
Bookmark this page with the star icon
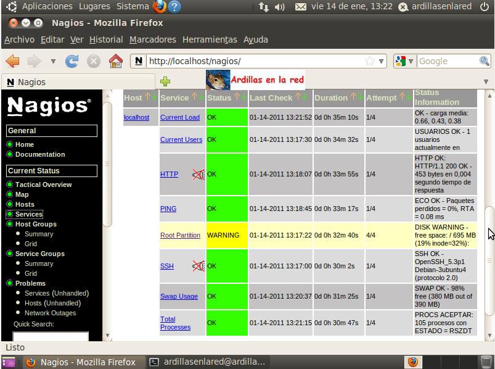click(370, 61)
